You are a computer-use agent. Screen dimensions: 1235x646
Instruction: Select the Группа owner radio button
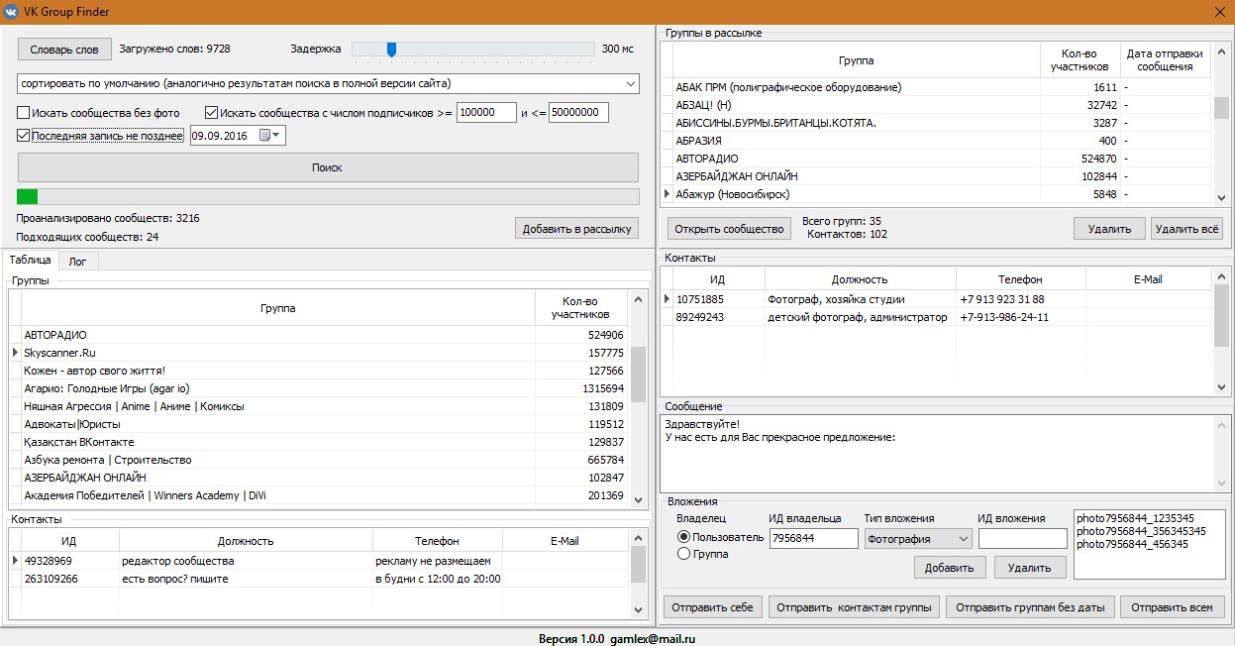tap(683, 554)
